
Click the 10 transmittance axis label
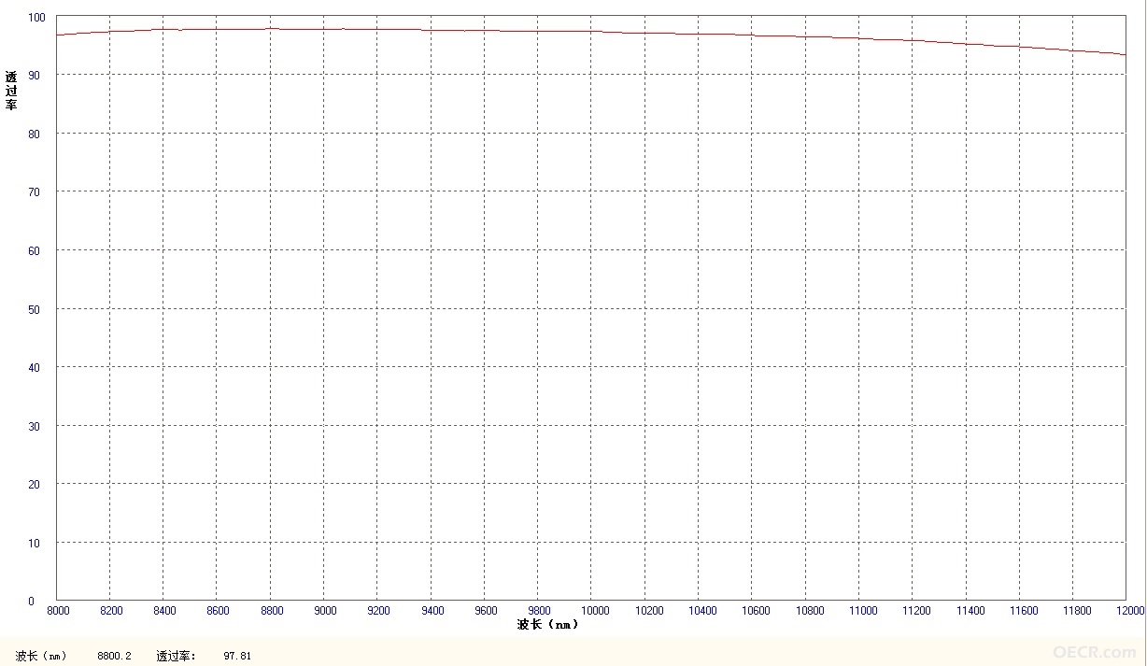click(x=35, y=543)
